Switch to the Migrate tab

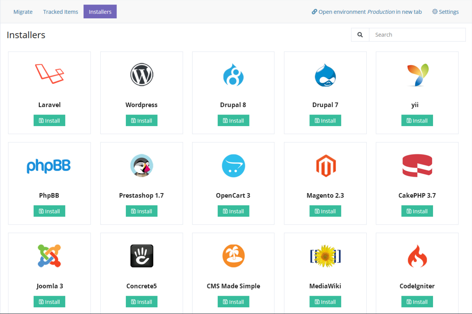click(x=23, y=12)
